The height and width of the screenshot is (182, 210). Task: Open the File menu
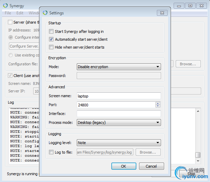(x=8, y=13)
